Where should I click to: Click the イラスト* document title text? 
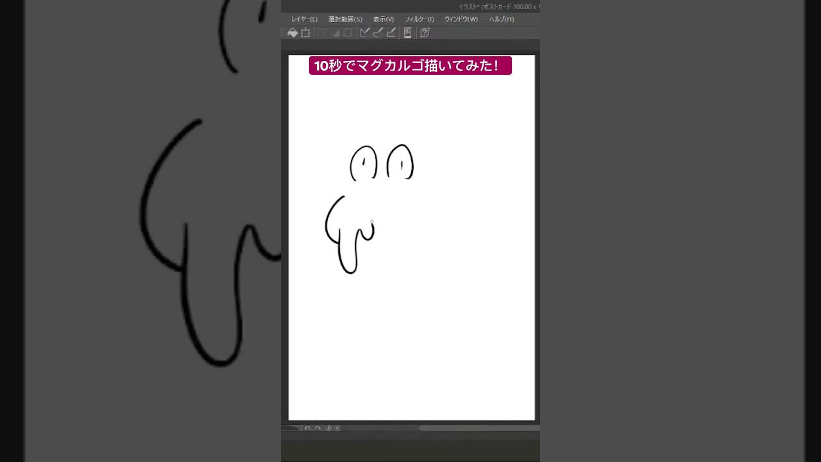coord(469,6)
